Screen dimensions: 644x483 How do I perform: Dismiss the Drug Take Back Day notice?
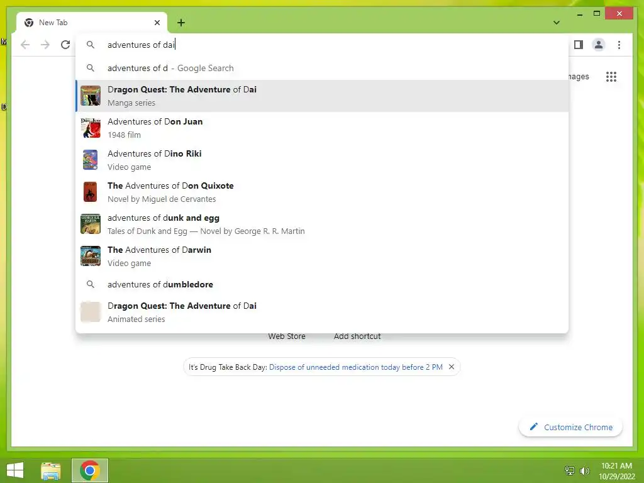coord(452,367)
